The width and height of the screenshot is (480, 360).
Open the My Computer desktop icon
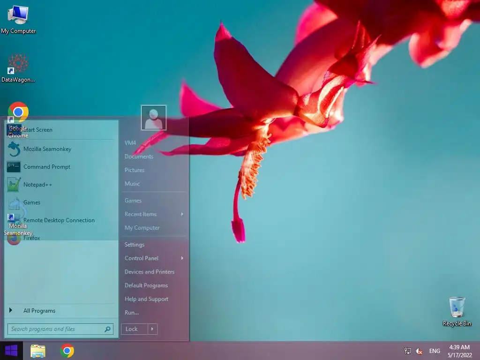(18, 19)
